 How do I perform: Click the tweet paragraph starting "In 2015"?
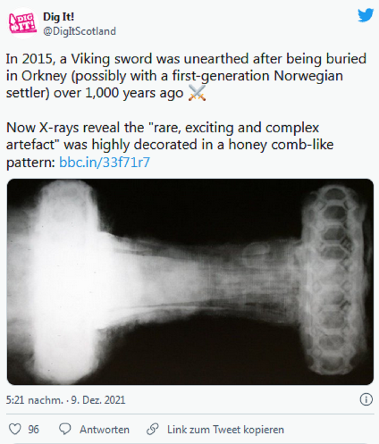click(186, 76)
